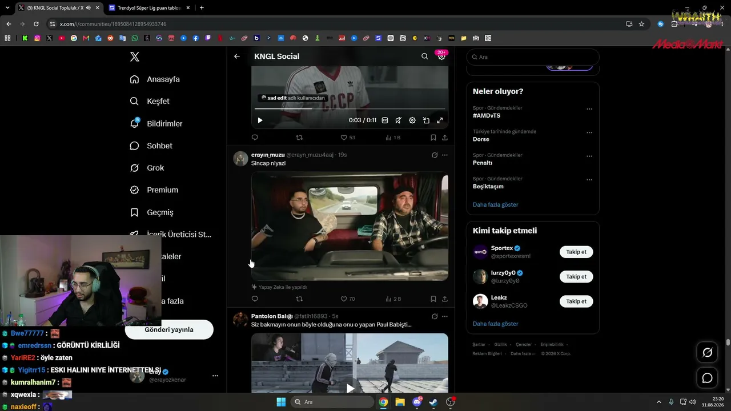
Task: Open the Twitch bookmark in bookmarks bar
Action: pos(207,38)
